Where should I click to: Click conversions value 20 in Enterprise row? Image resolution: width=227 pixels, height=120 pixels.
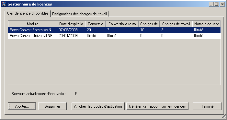[89, 30]
